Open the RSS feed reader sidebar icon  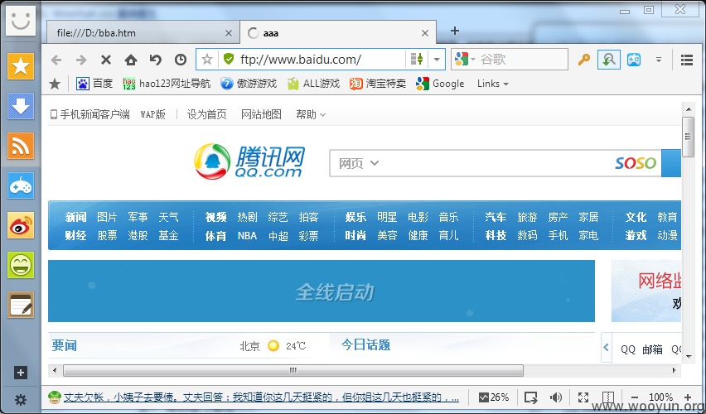click(x=20, y=146)
